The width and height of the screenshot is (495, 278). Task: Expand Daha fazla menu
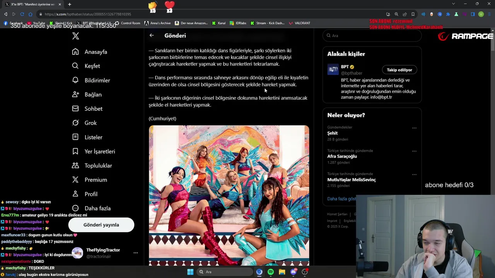92,208
